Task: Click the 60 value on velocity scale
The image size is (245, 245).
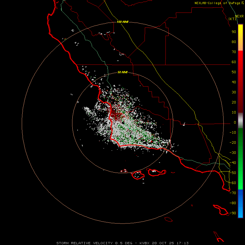Action: (234, 62)
